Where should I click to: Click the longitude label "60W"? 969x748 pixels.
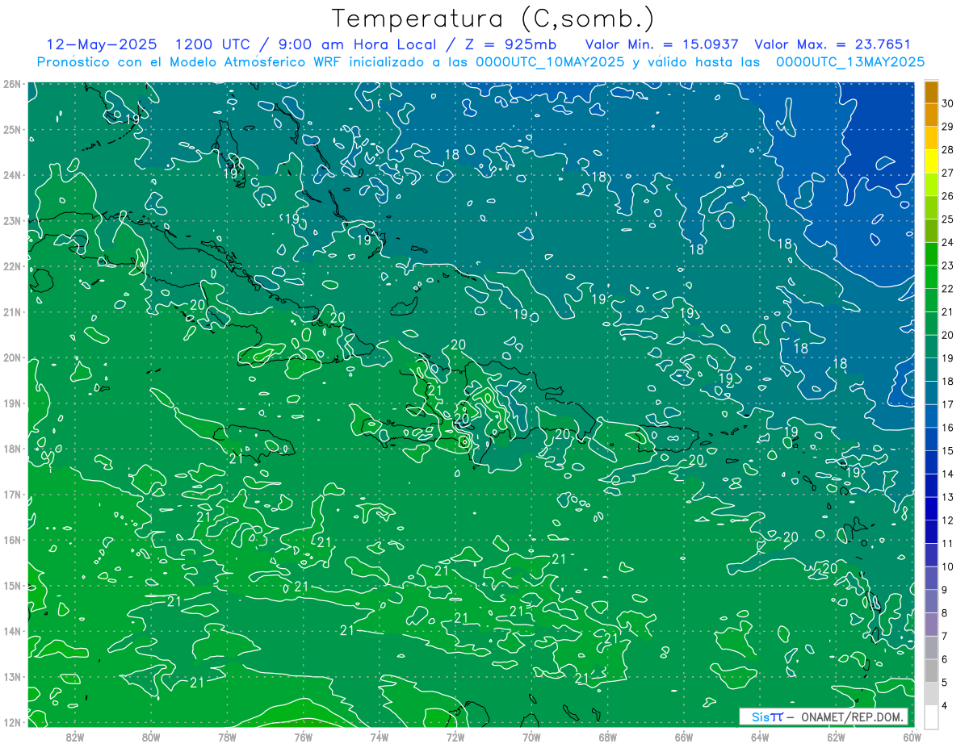pos(912,738)
